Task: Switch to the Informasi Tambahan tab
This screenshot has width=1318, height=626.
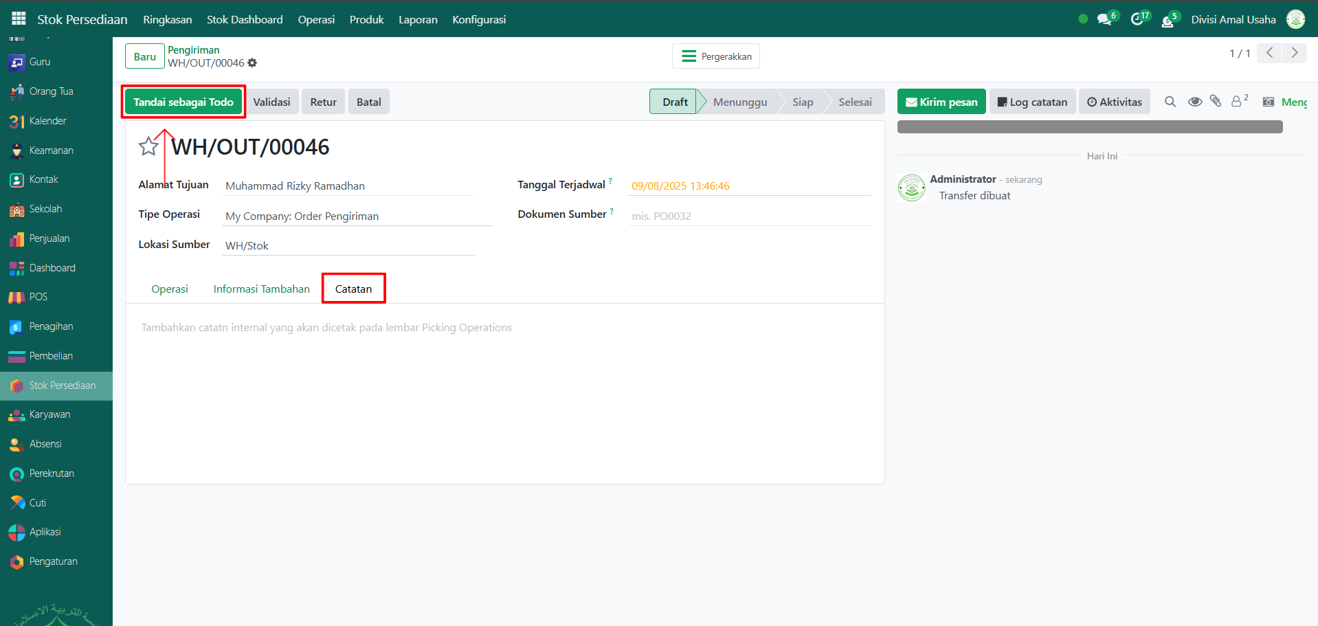Action: pyautogui.click(x=261, y=289)
